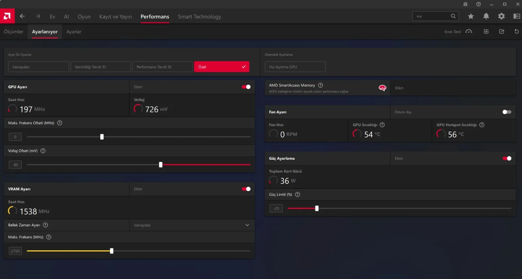Click the frequency offset value field 0
The image size is (522, 279).
tap(15, 137)
